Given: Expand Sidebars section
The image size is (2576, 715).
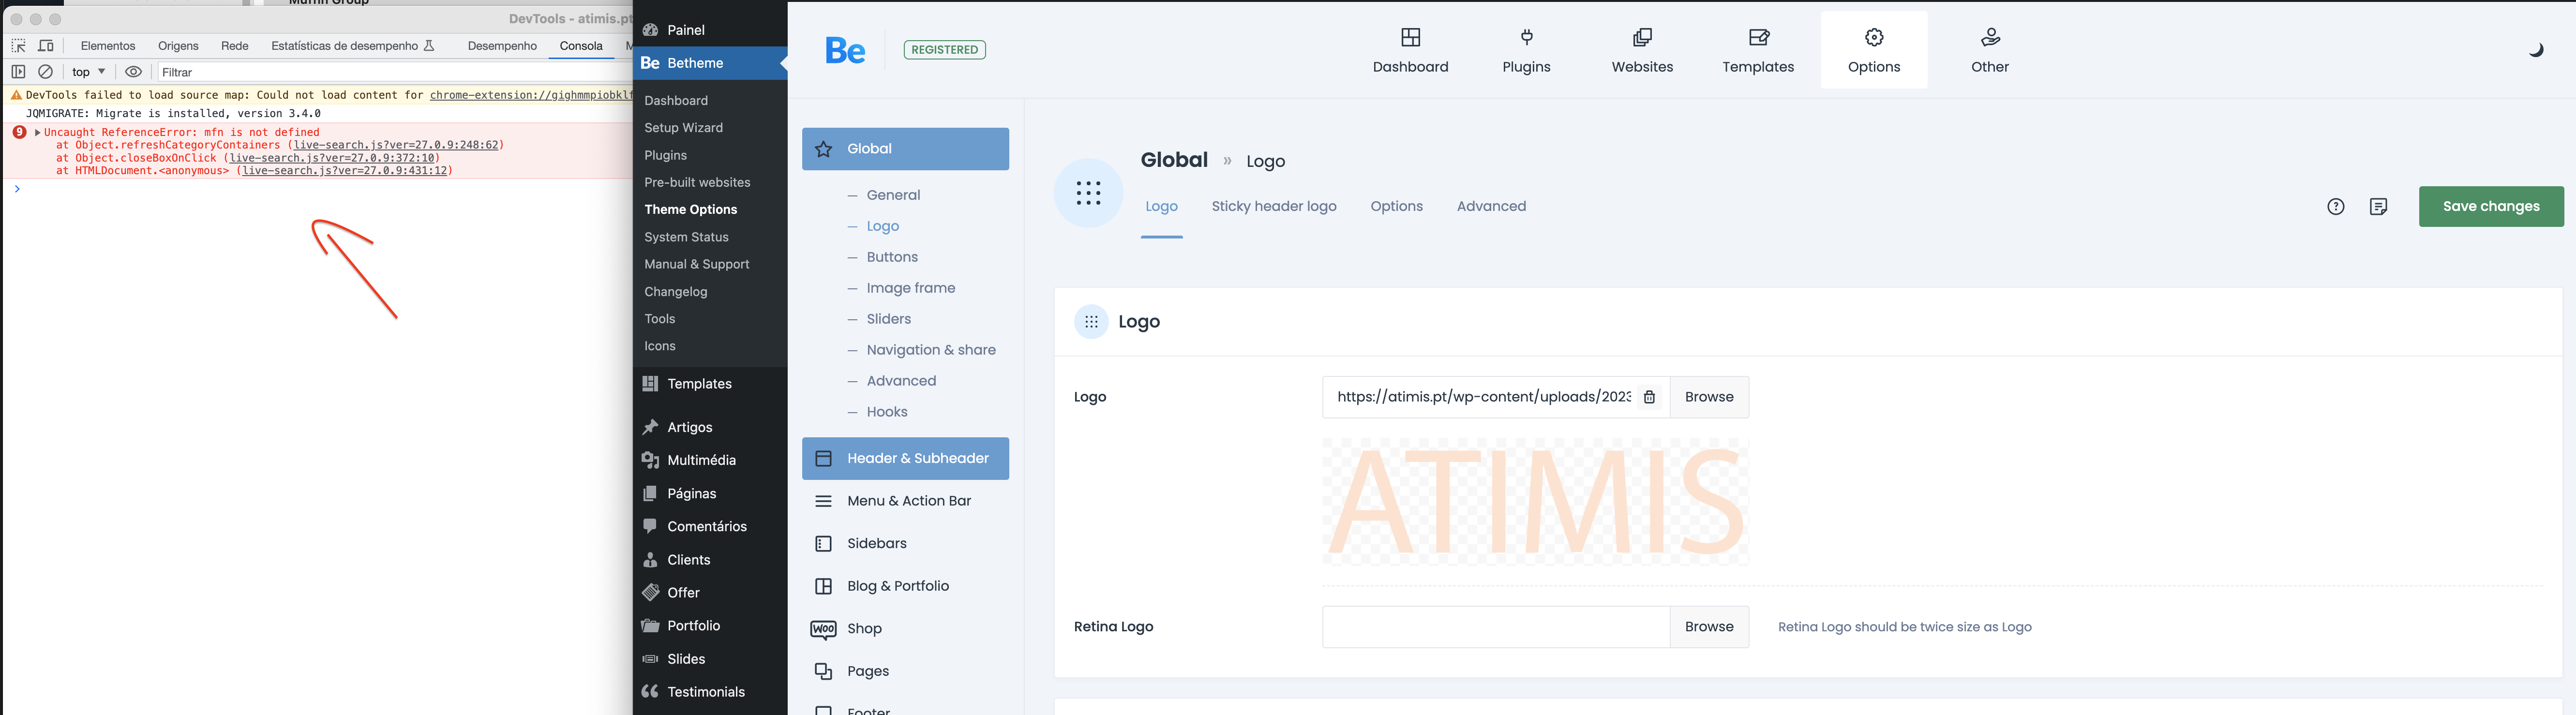Looking at the screenshot, I should coord(905,544).
